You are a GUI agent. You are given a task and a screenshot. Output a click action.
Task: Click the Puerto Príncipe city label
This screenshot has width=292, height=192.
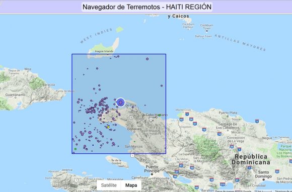152,169
